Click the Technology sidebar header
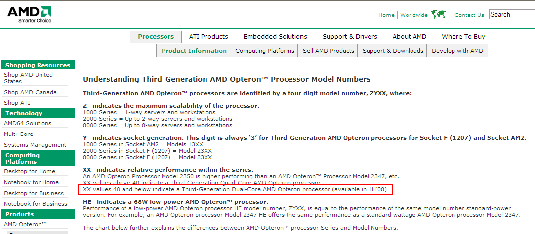 tap(38, 113)
